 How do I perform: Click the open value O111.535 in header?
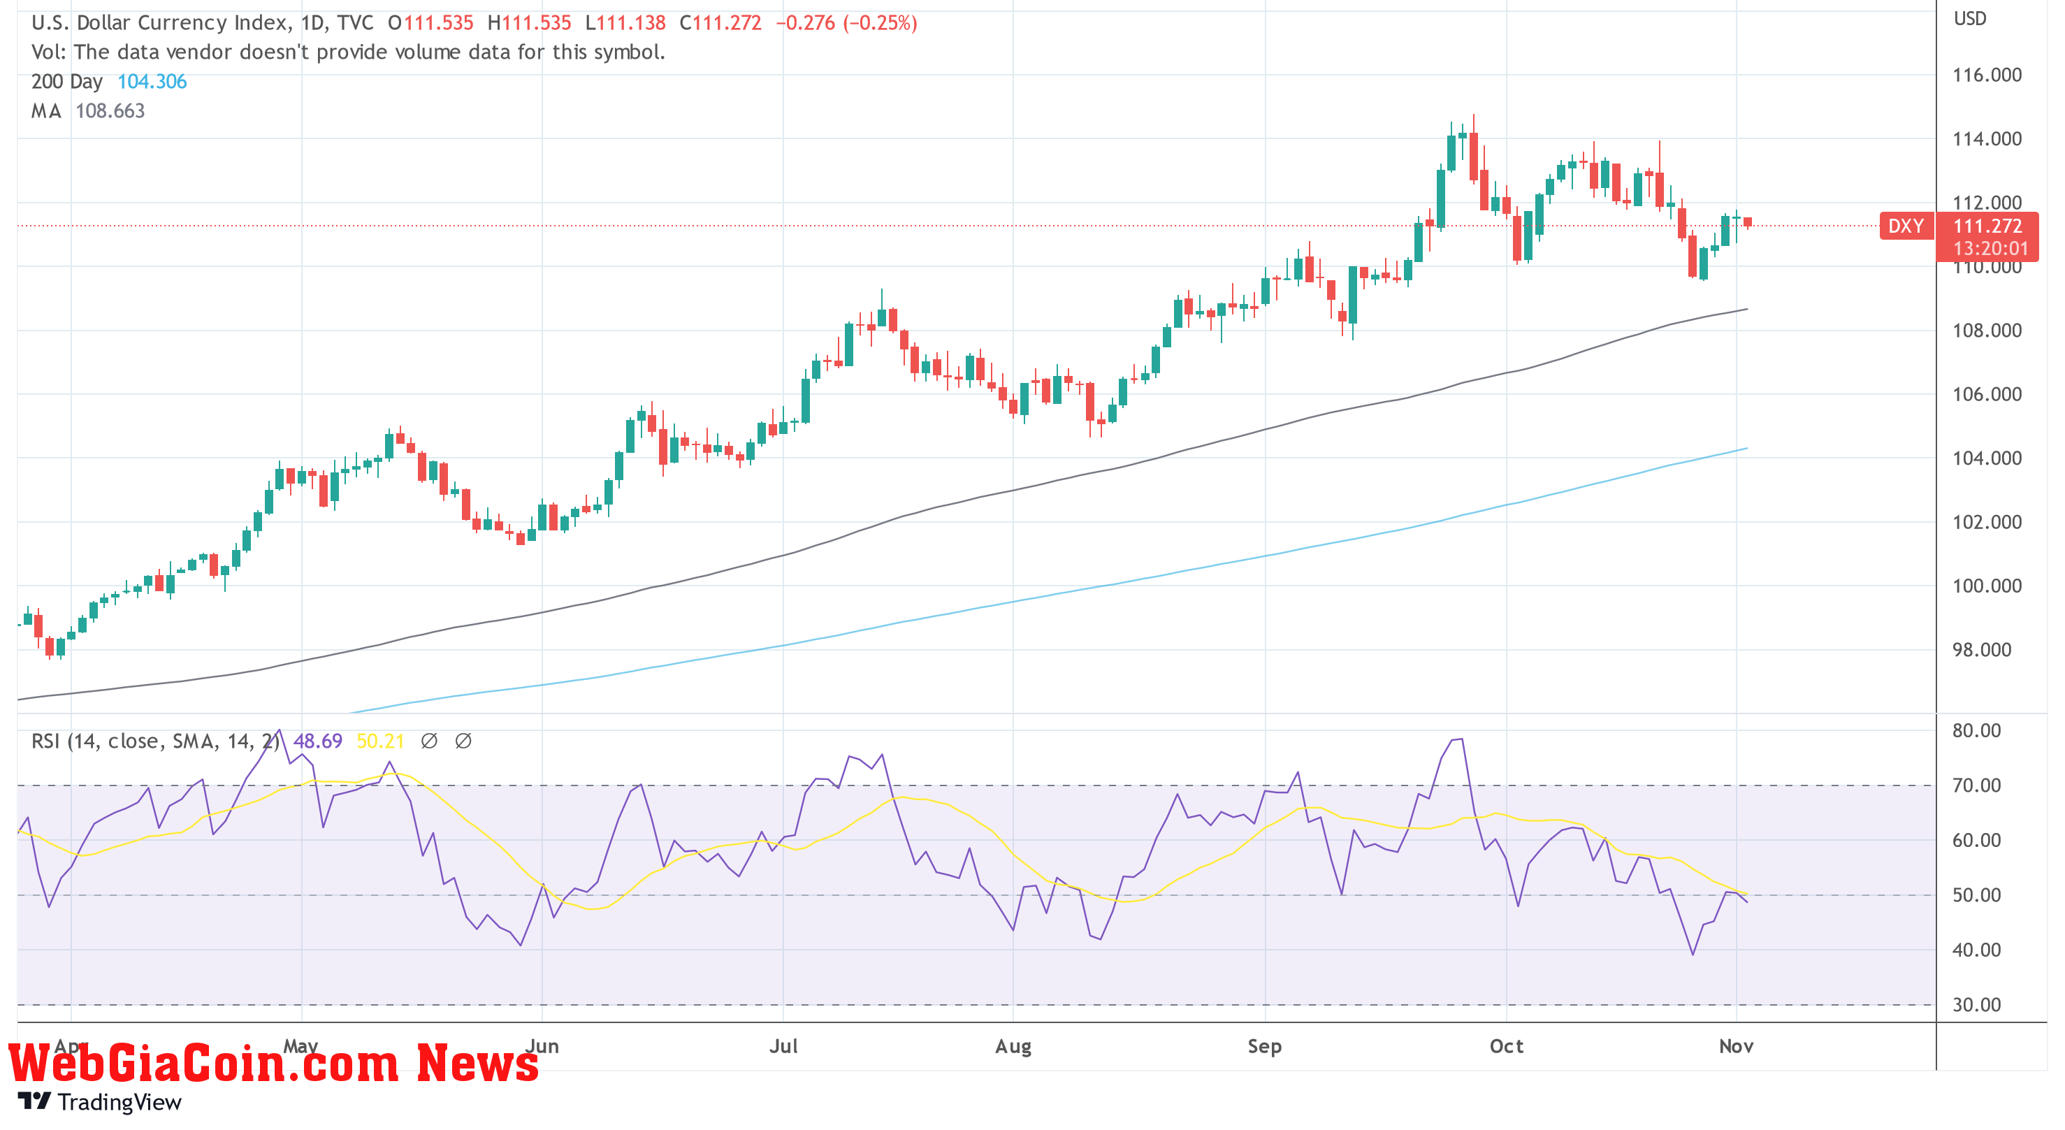tap(431, 22)
